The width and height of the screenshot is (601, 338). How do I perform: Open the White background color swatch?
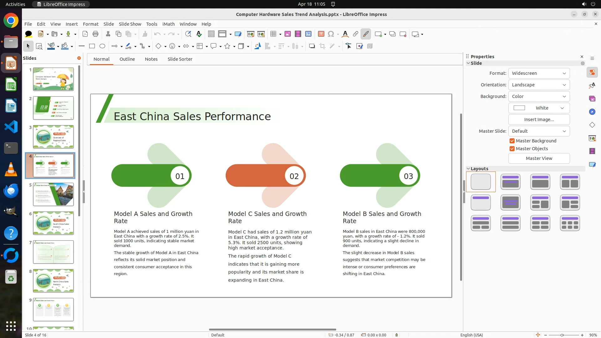tap(539, 108)
